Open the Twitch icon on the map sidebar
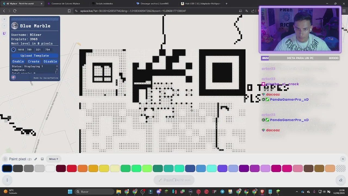348x196 pixels. pos(4,33)
